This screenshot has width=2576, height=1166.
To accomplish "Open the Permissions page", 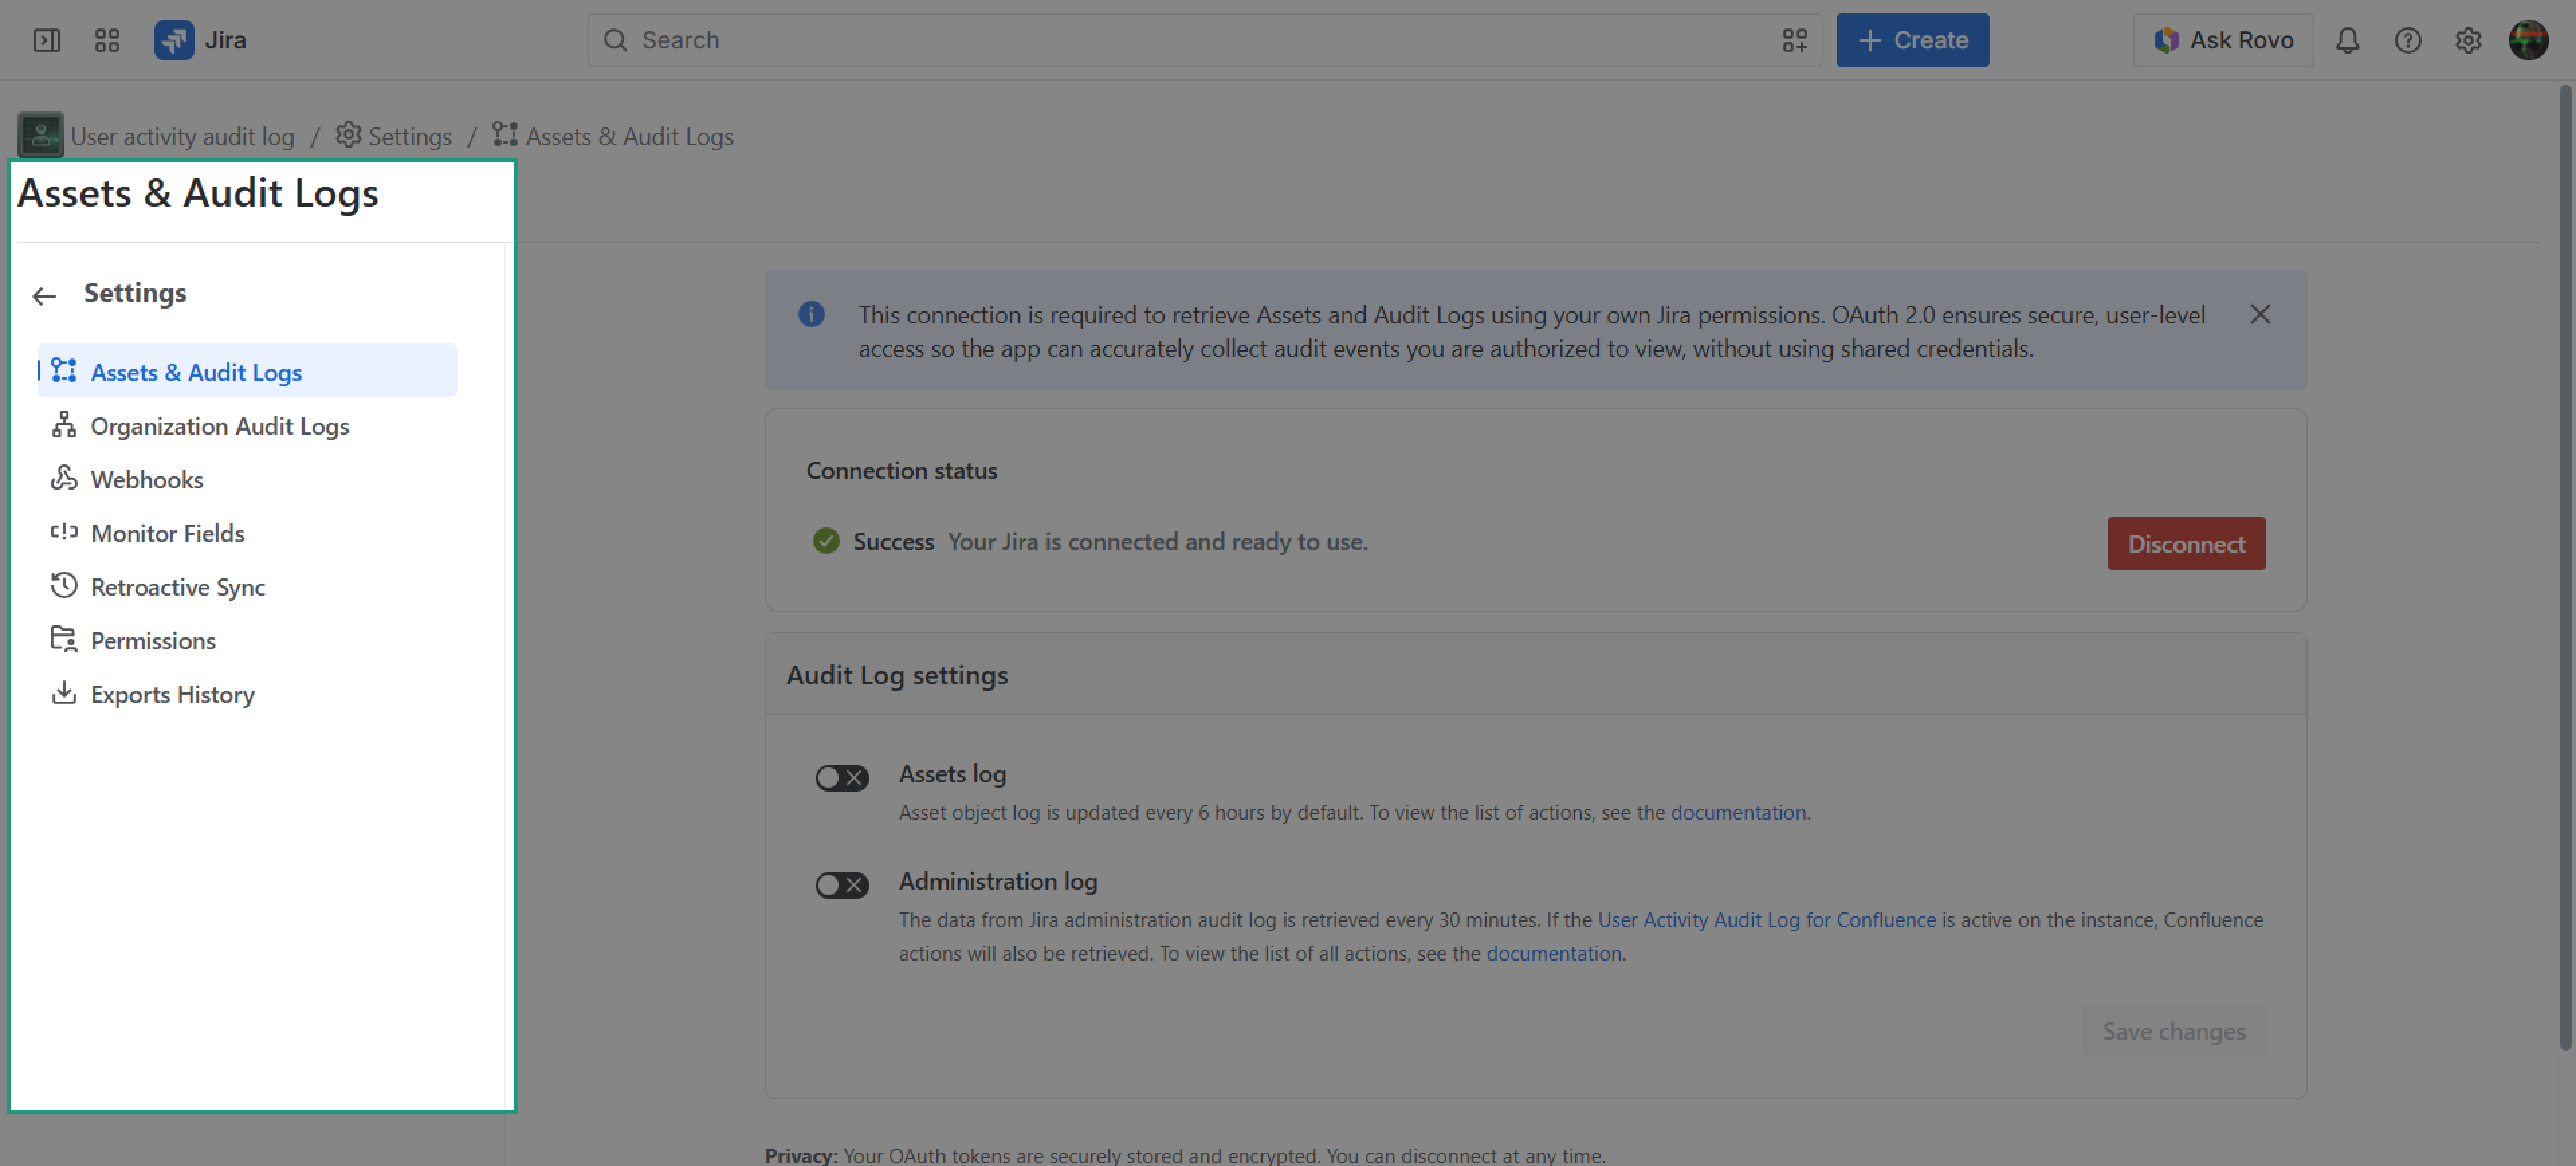I will click(x=247, y=640).
